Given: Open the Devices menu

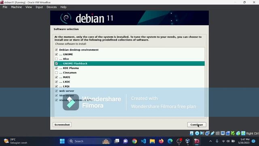Looking at the screenshot, I should coord(51,7).
